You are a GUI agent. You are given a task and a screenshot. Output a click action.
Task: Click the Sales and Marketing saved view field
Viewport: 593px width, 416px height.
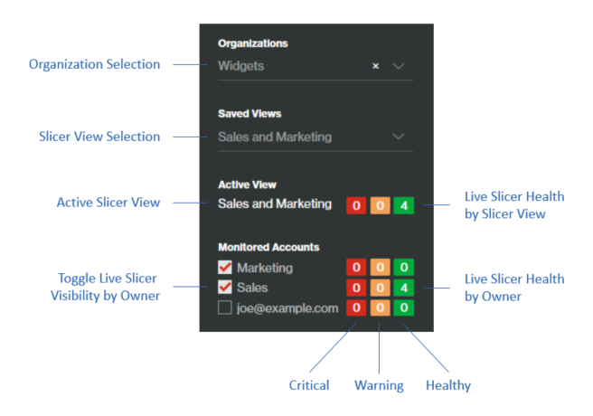coord(315,137)
